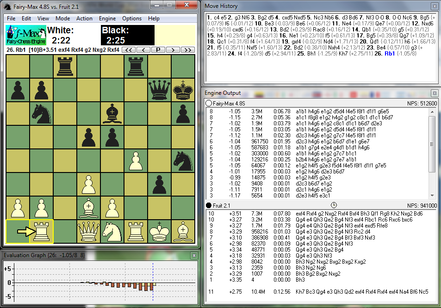Viewport: 441px width, 308px height.
Task: Select the white queen on d1
Action: [88, 231]
